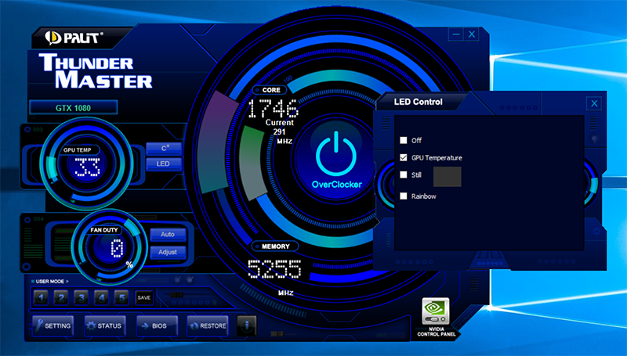The image size is (627, 356).
Task: Set fan duty to Auto
Action: (168, 234)
